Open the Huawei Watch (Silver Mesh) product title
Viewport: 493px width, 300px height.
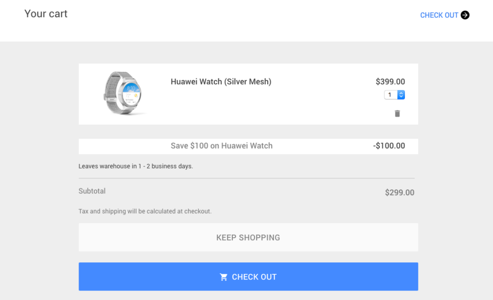(x=221, y=81)
